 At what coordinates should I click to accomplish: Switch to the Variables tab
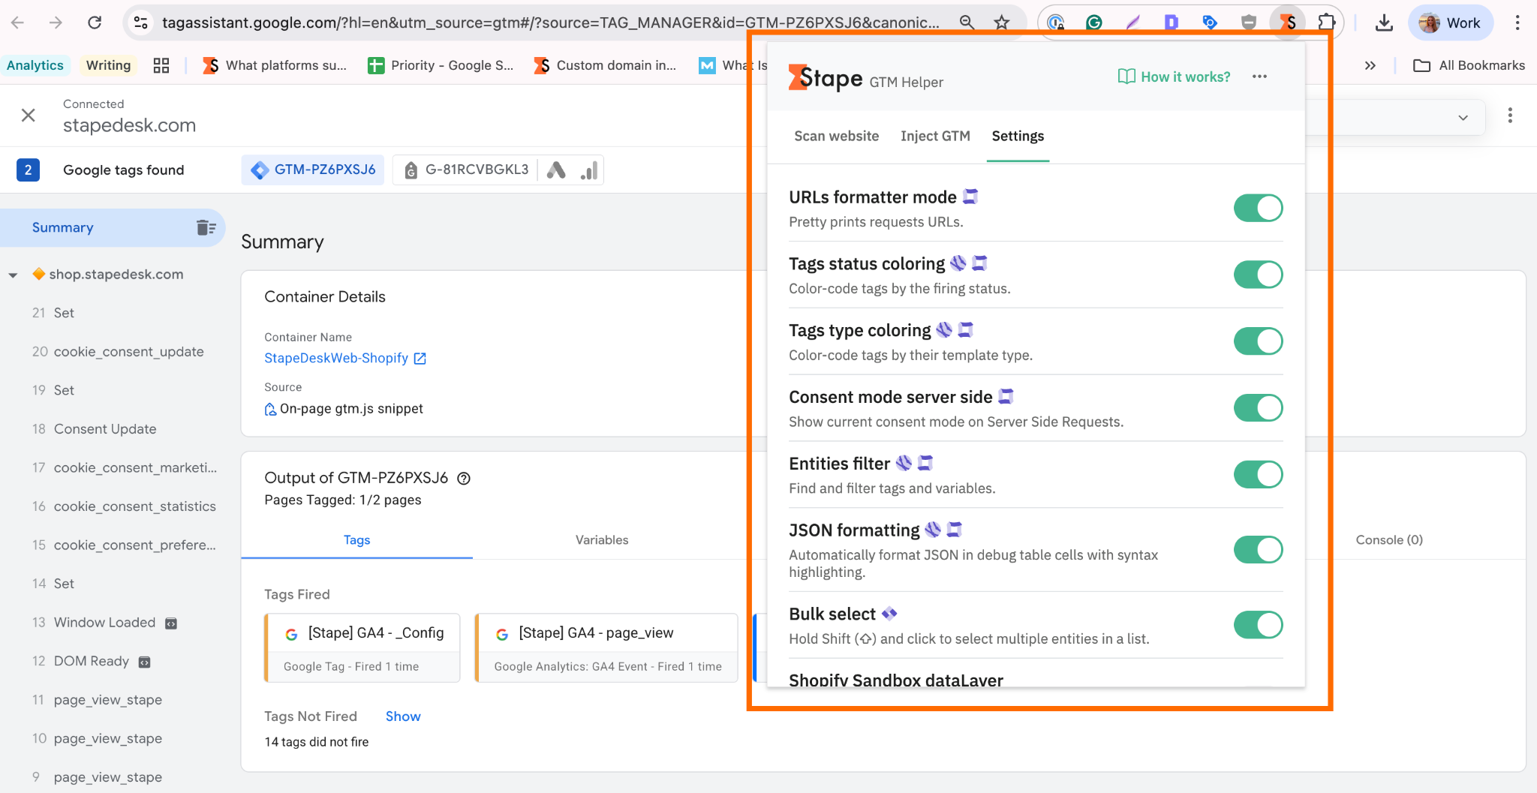point(602,540)
